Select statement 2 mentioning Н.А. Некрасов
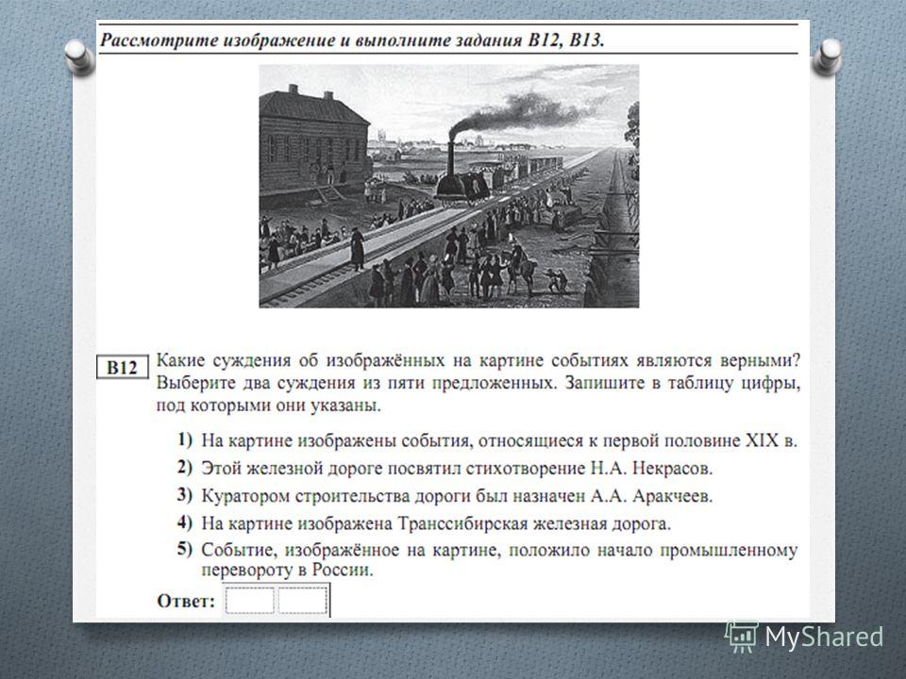The height and width of the screenshot is (679, 906). [x=445, y=469]
